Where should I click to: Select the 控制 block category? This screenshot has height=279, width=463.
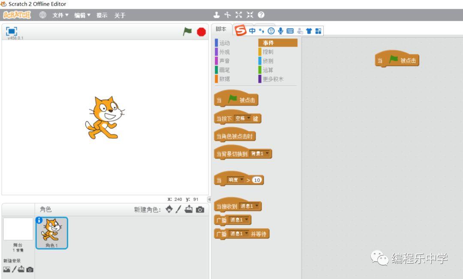(x=268, y=52)
